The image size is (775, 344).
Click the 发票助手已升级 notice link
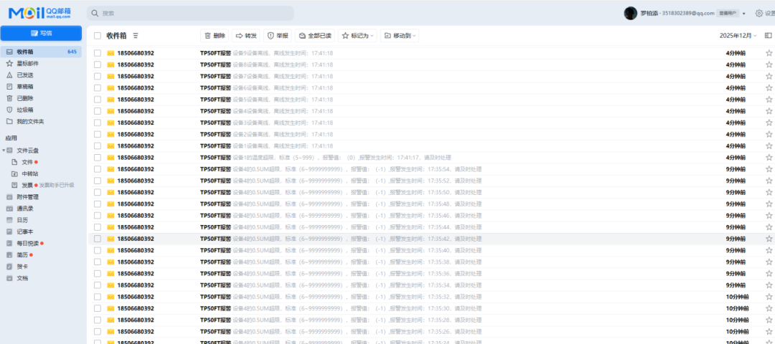click(x=57, y=185)
